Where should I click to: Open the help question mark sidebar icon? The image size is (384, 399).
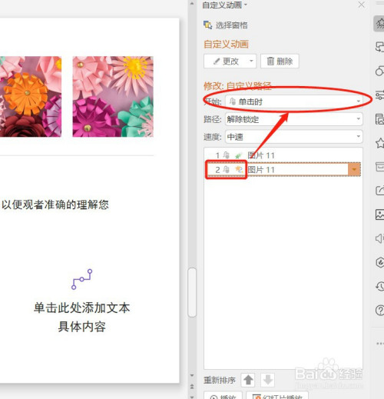pyautogui.click(x=380, y=310)
